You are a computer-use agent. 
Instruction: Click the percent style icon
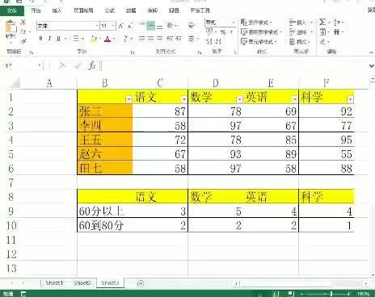click(x=223, y=32)
